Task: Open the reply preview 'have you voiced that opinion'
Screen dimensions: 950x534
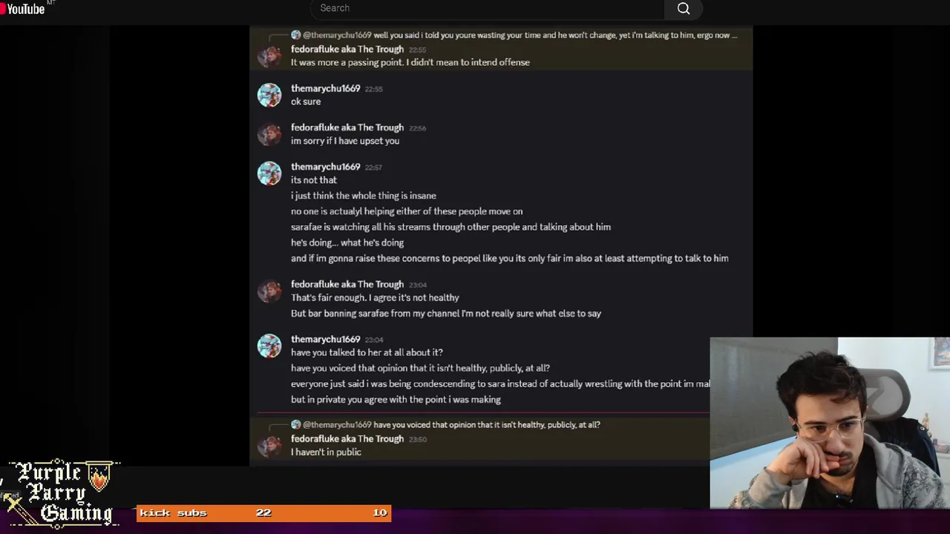Action: coord(445,425)
